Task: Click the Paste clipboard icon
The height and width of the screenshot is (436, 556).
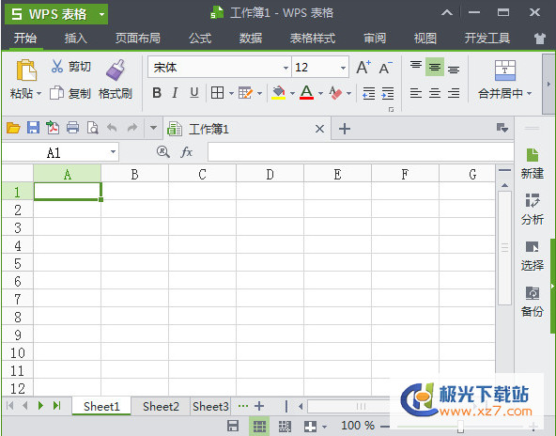Action: (x=26, y=70)
